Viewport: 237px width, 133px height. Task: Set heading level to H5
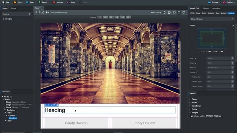pos(123,17)
